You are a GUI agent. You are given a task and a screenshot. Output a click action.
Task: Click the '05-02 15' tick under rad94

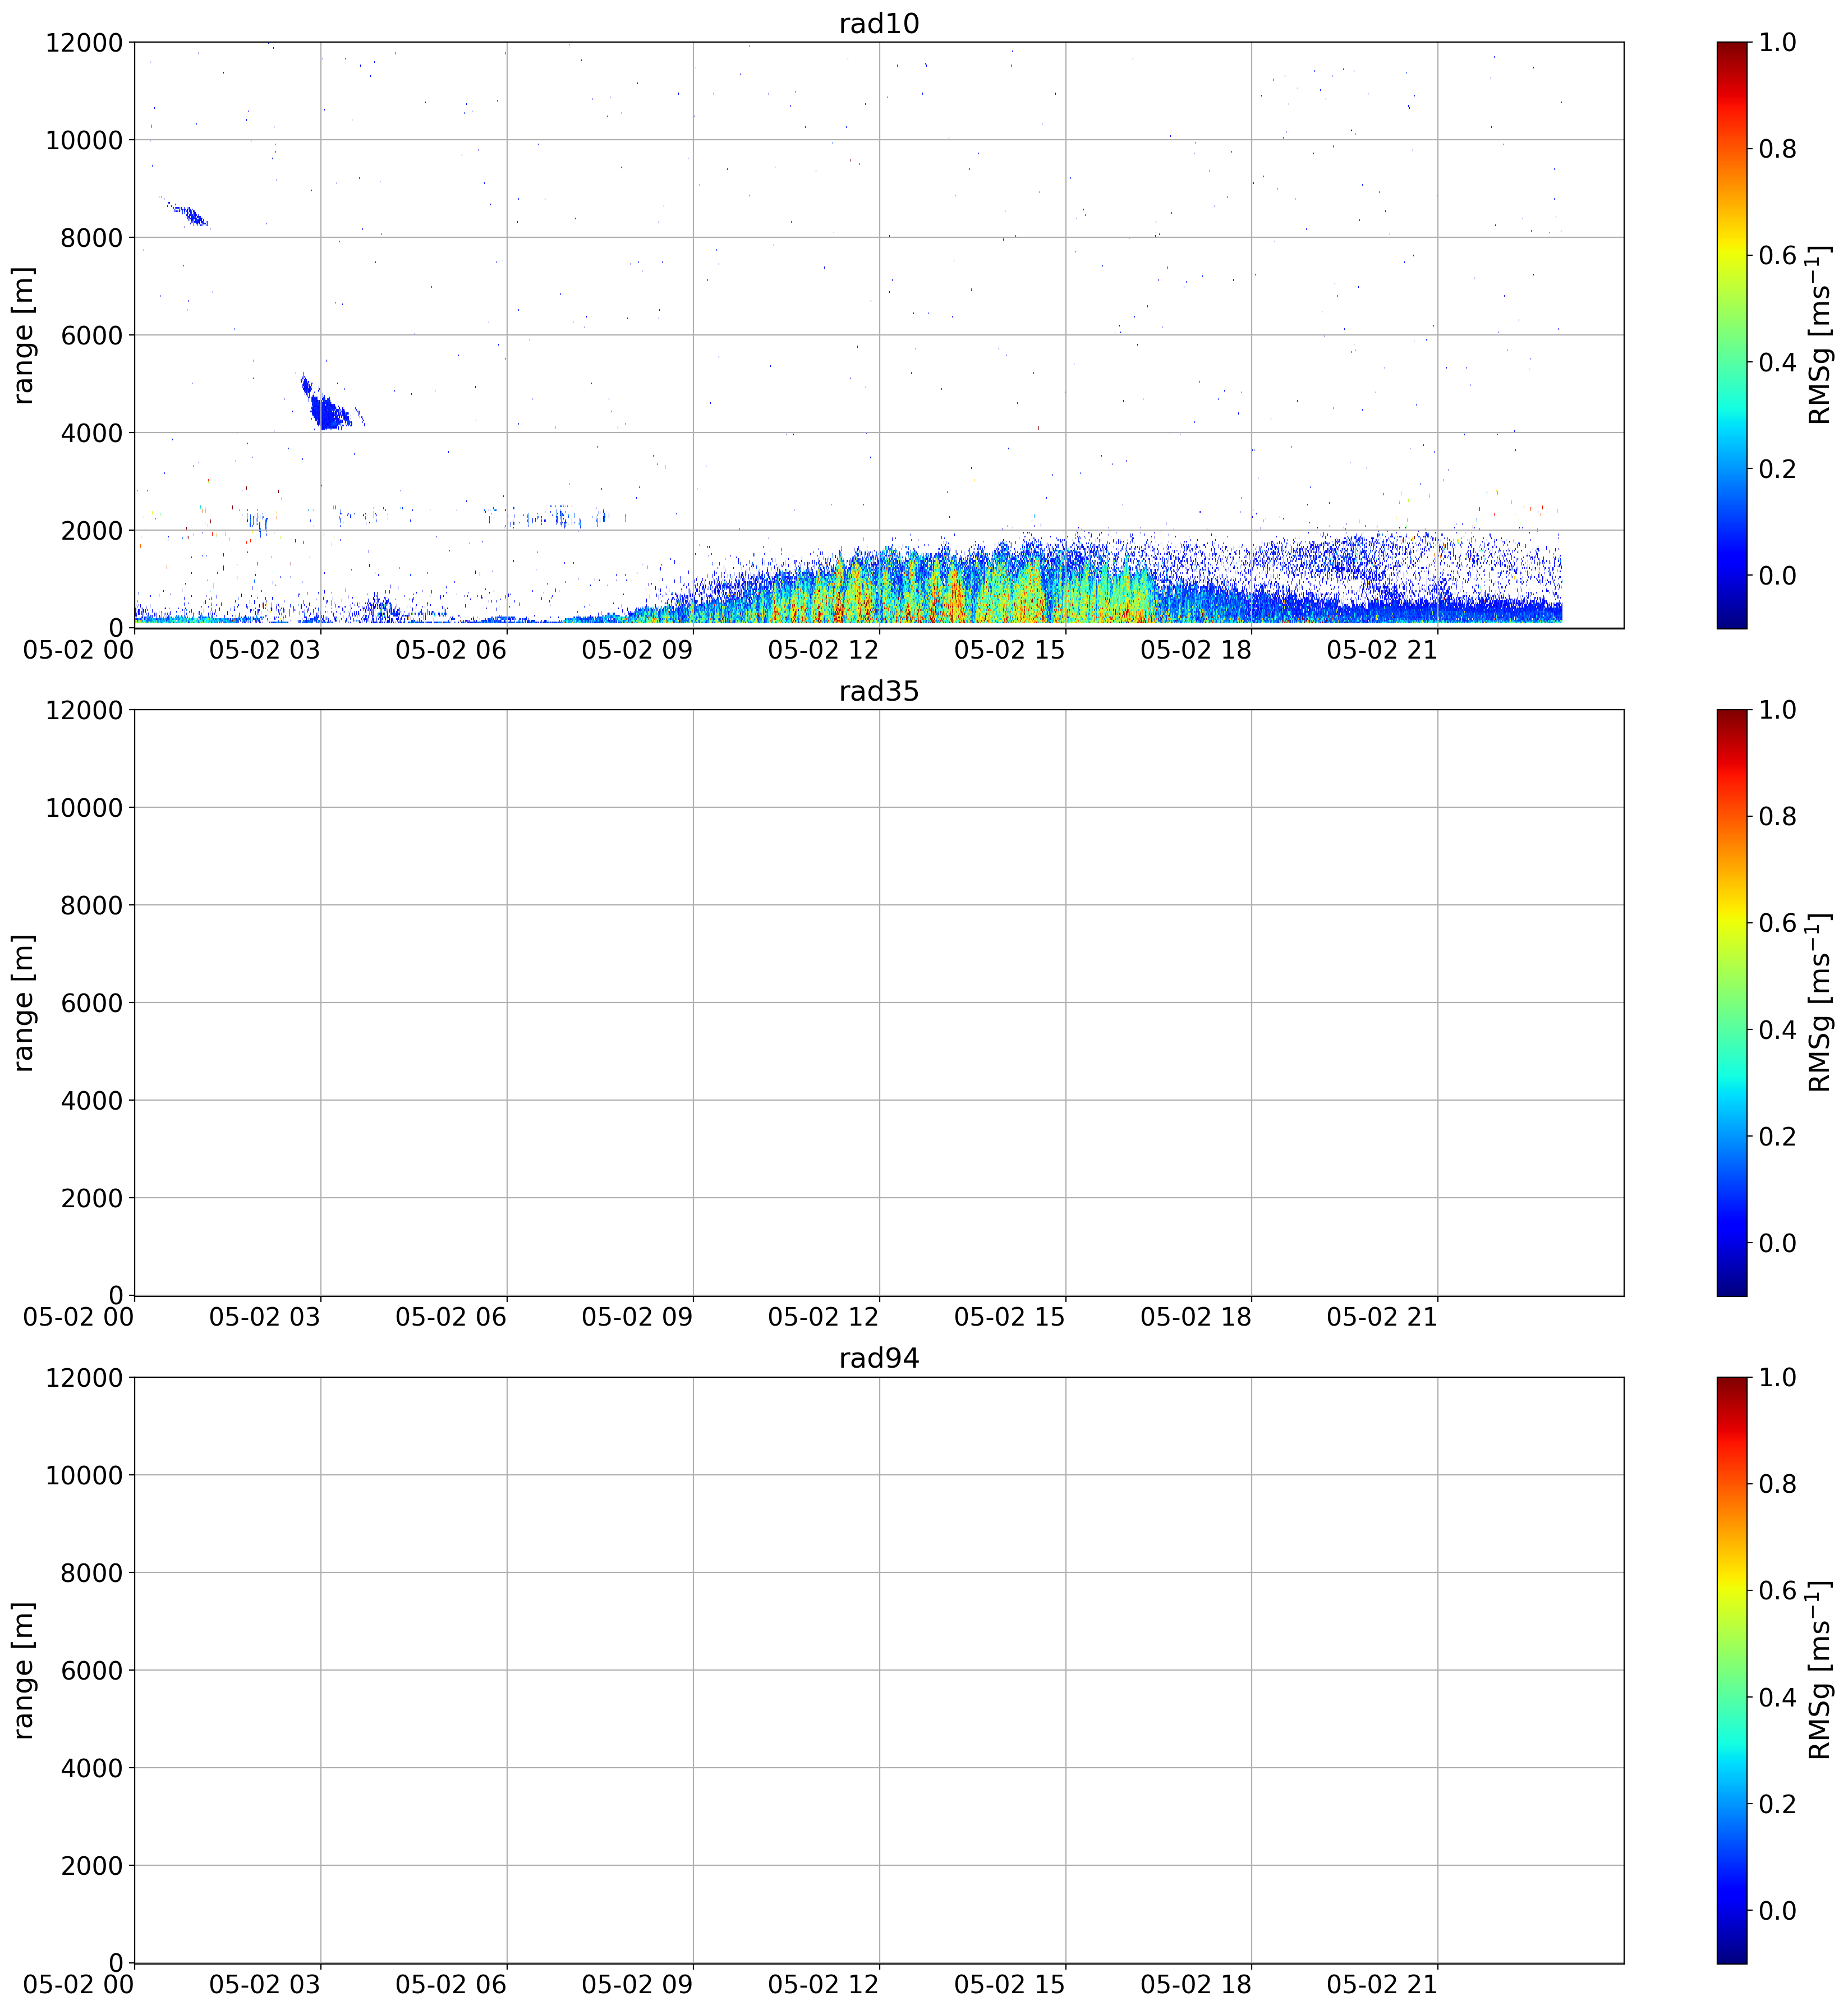[x=1010, y=1985]
